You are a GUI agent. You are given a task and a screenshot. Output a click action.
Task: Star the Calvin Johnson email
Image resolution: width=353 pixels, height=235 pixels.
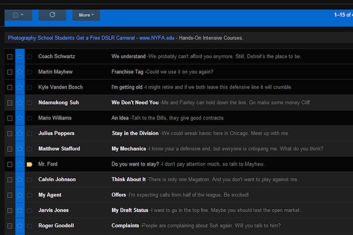20,179
